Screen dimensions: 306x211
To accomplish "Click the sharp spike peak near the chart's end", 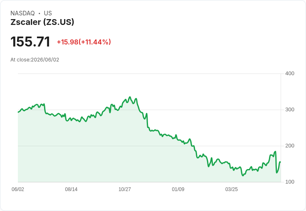I will [275, 152].
